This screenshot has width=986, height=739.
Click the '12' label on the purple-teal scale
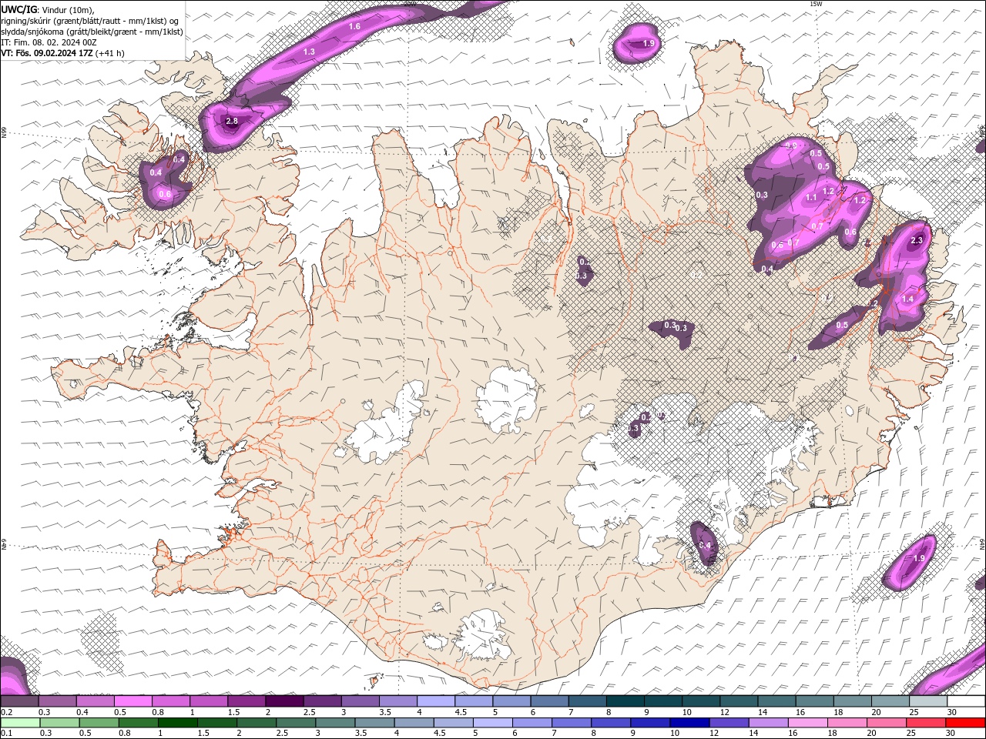(723, 712)
